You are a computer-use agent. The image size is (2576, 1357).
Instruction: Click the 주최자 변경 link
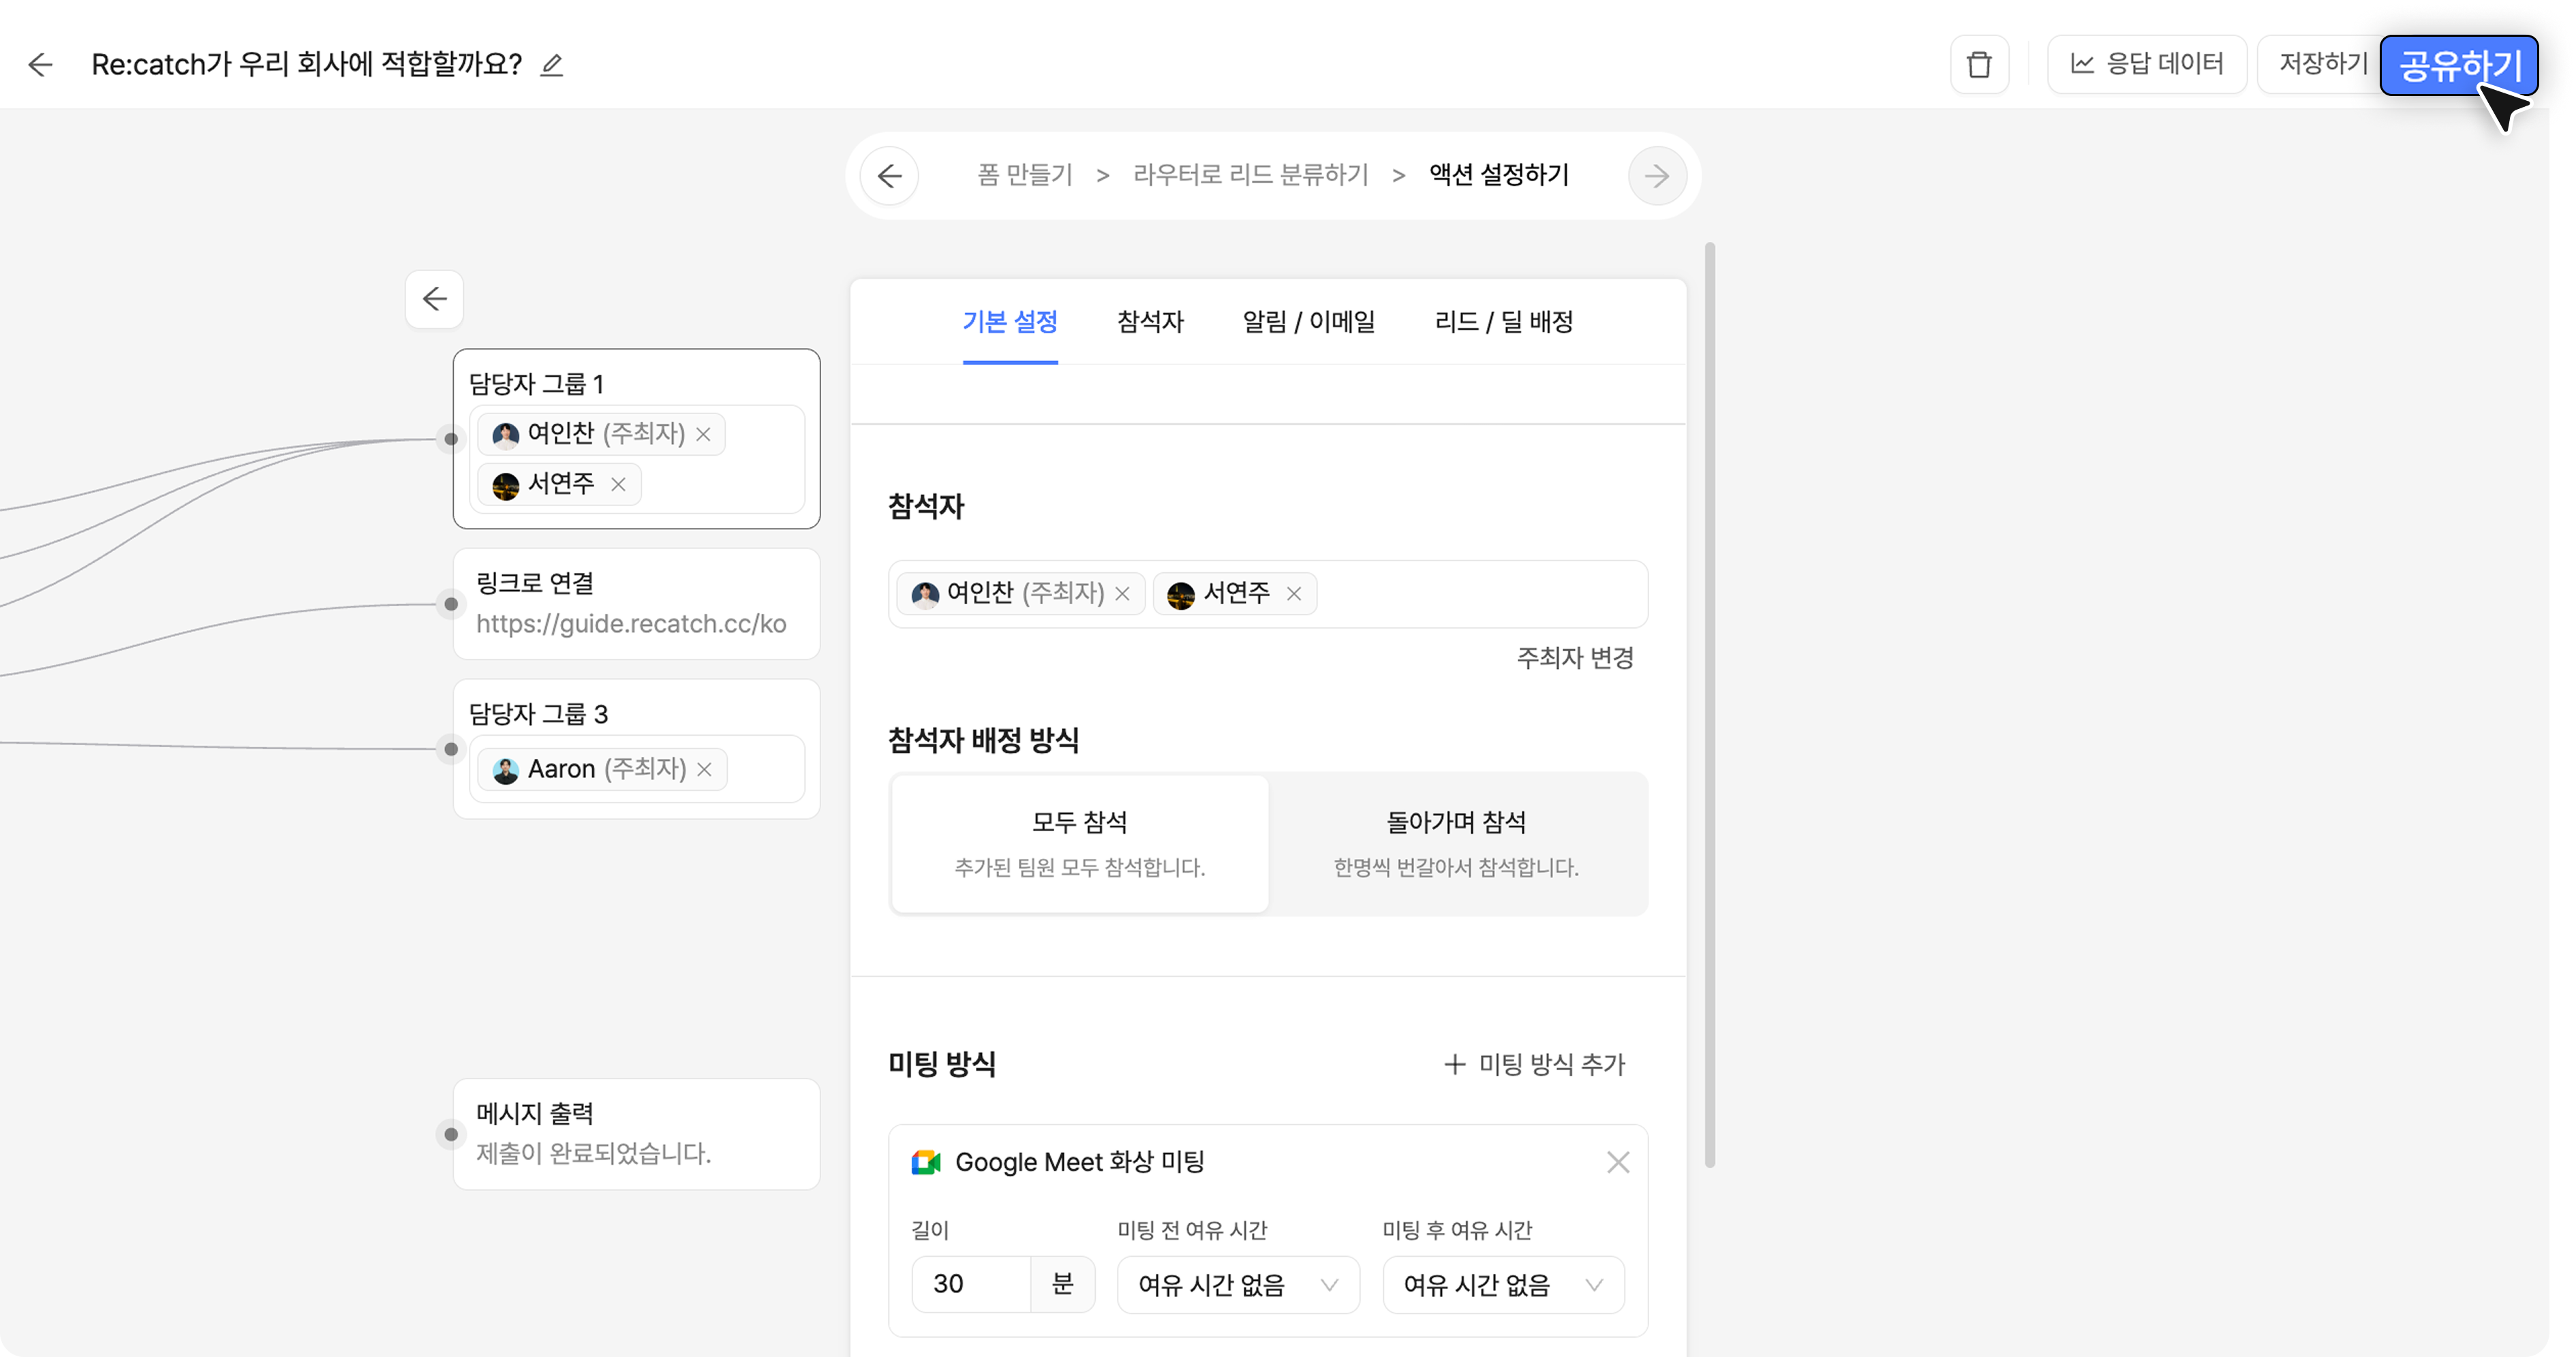[1575, 657]
